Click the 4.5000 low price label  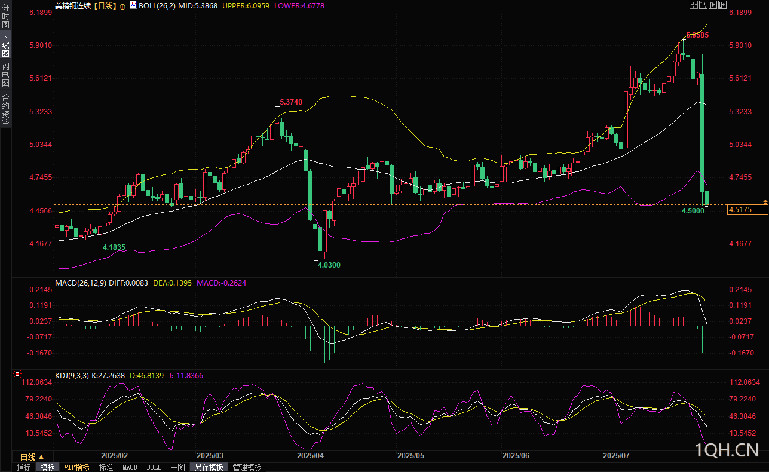click(693, 211)
